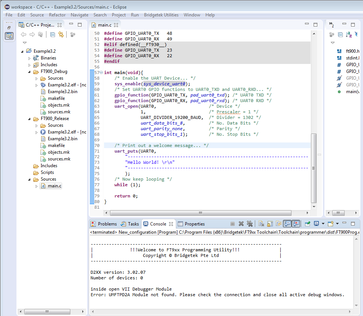Open the Project menu

(x=119, y=15)
